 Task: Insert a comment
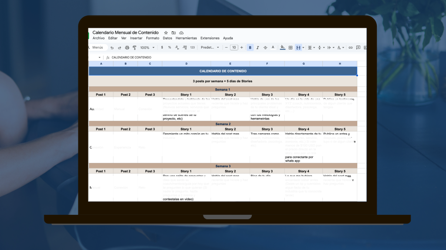click(358, 48)
